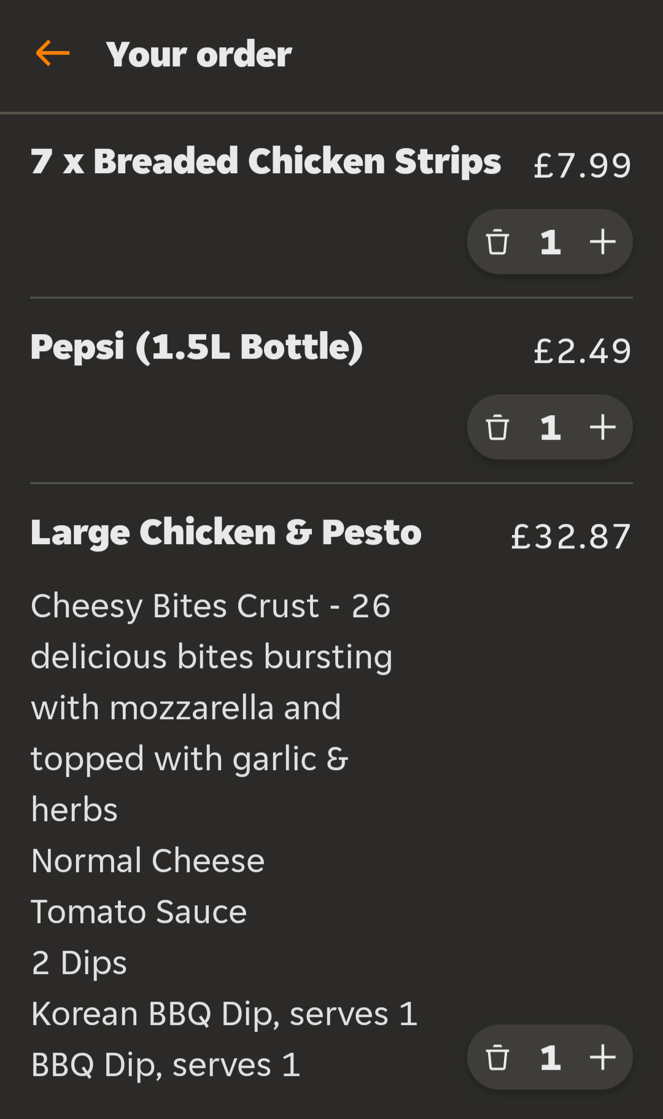Open the Pepsi (1.5L Bottle) item
The width and height of the screenshot is (663, 1119).
coord(197,348)
